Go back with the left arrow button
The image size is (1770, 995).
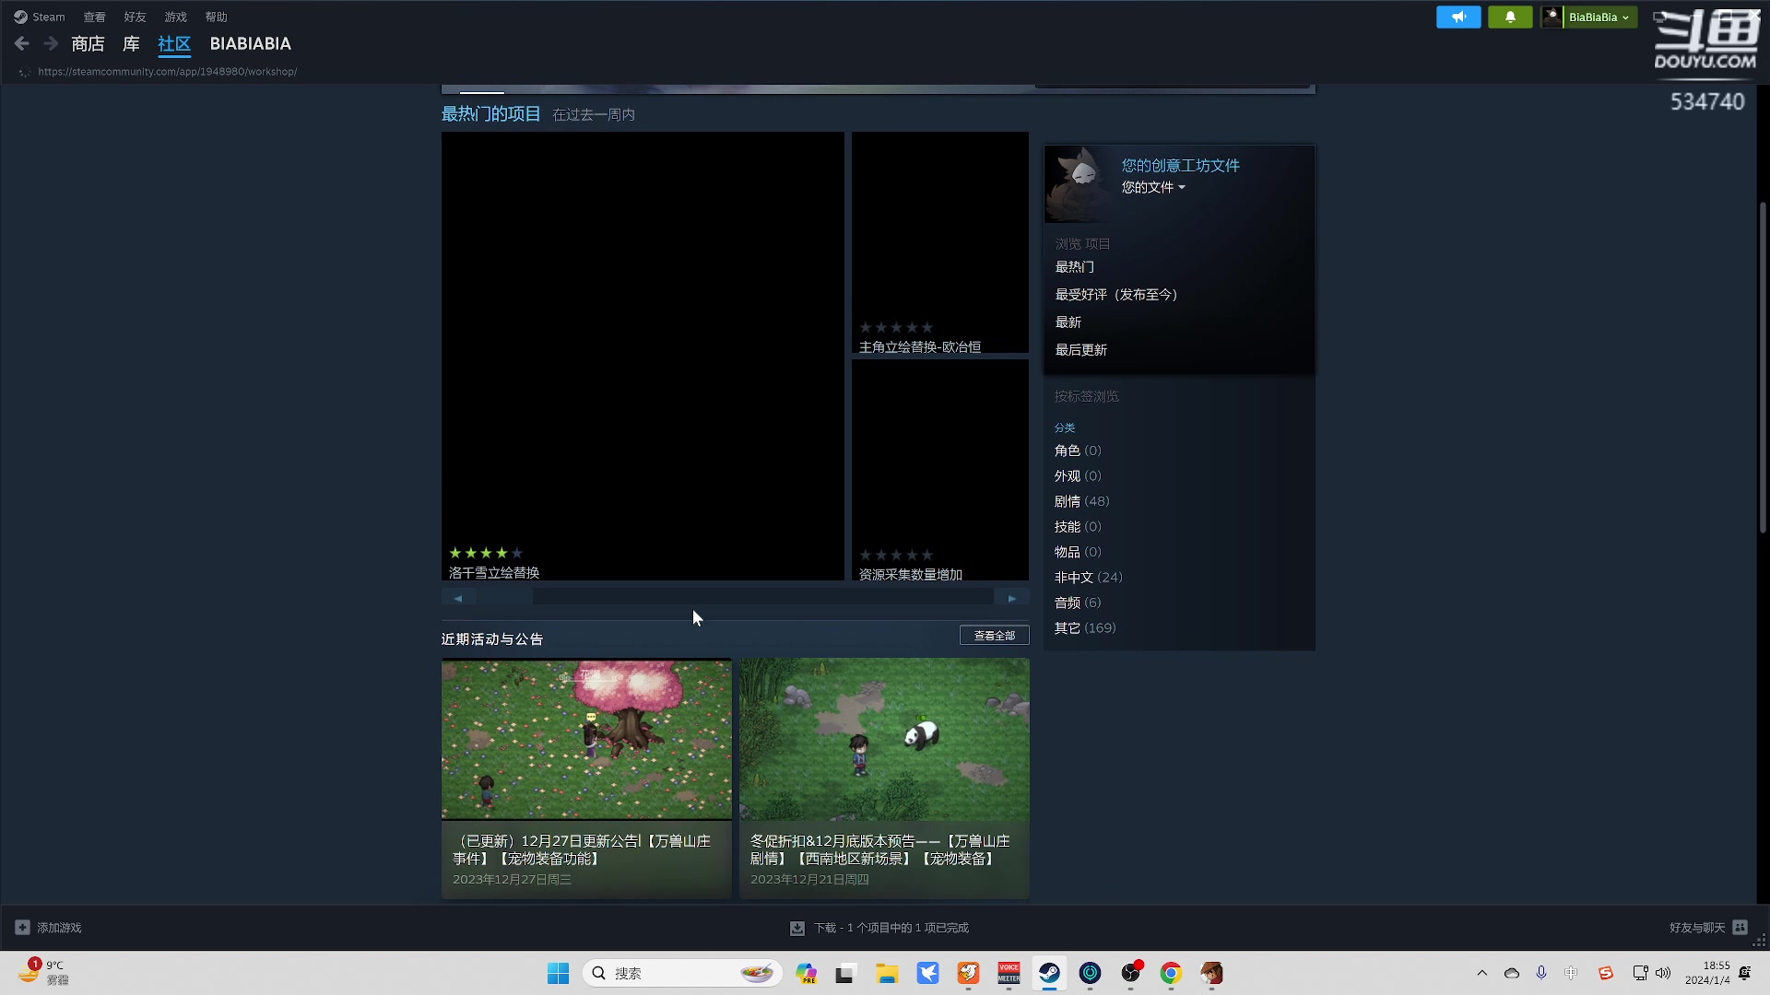point(22,43)
